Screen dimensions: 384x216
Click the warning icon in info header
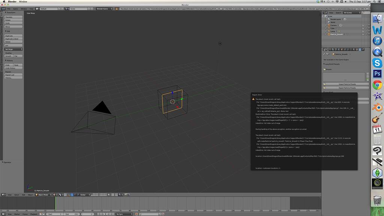117,9
